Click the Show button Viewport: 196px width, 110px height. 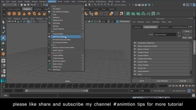(184, 38)
